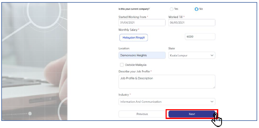
Task: Select Yes for current company
Action: [172, 9]
